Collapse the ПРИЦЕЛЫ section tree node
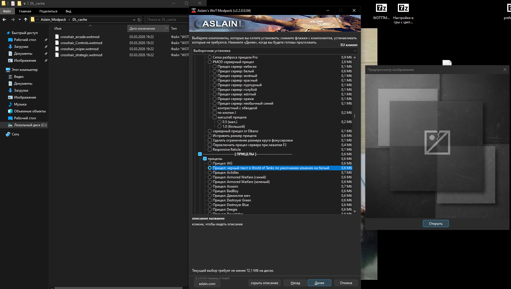Viewport: 511px width, 289px height. tap(200, 154)
